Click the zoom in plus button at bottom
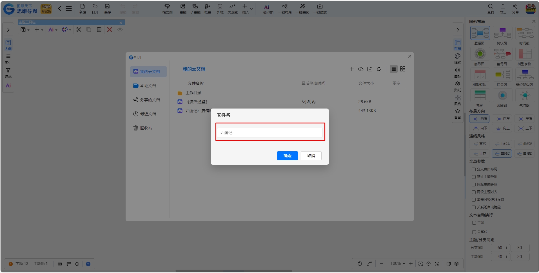The height and width of the screenshot is (273, 539). [x=411, y=264]
